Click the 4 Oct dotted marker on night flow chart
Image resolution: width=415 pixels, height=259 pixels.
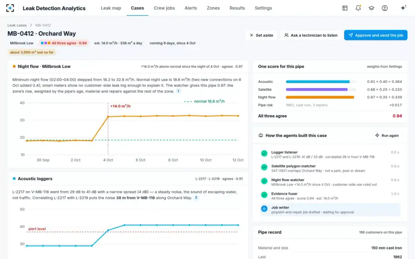point(108,129)
